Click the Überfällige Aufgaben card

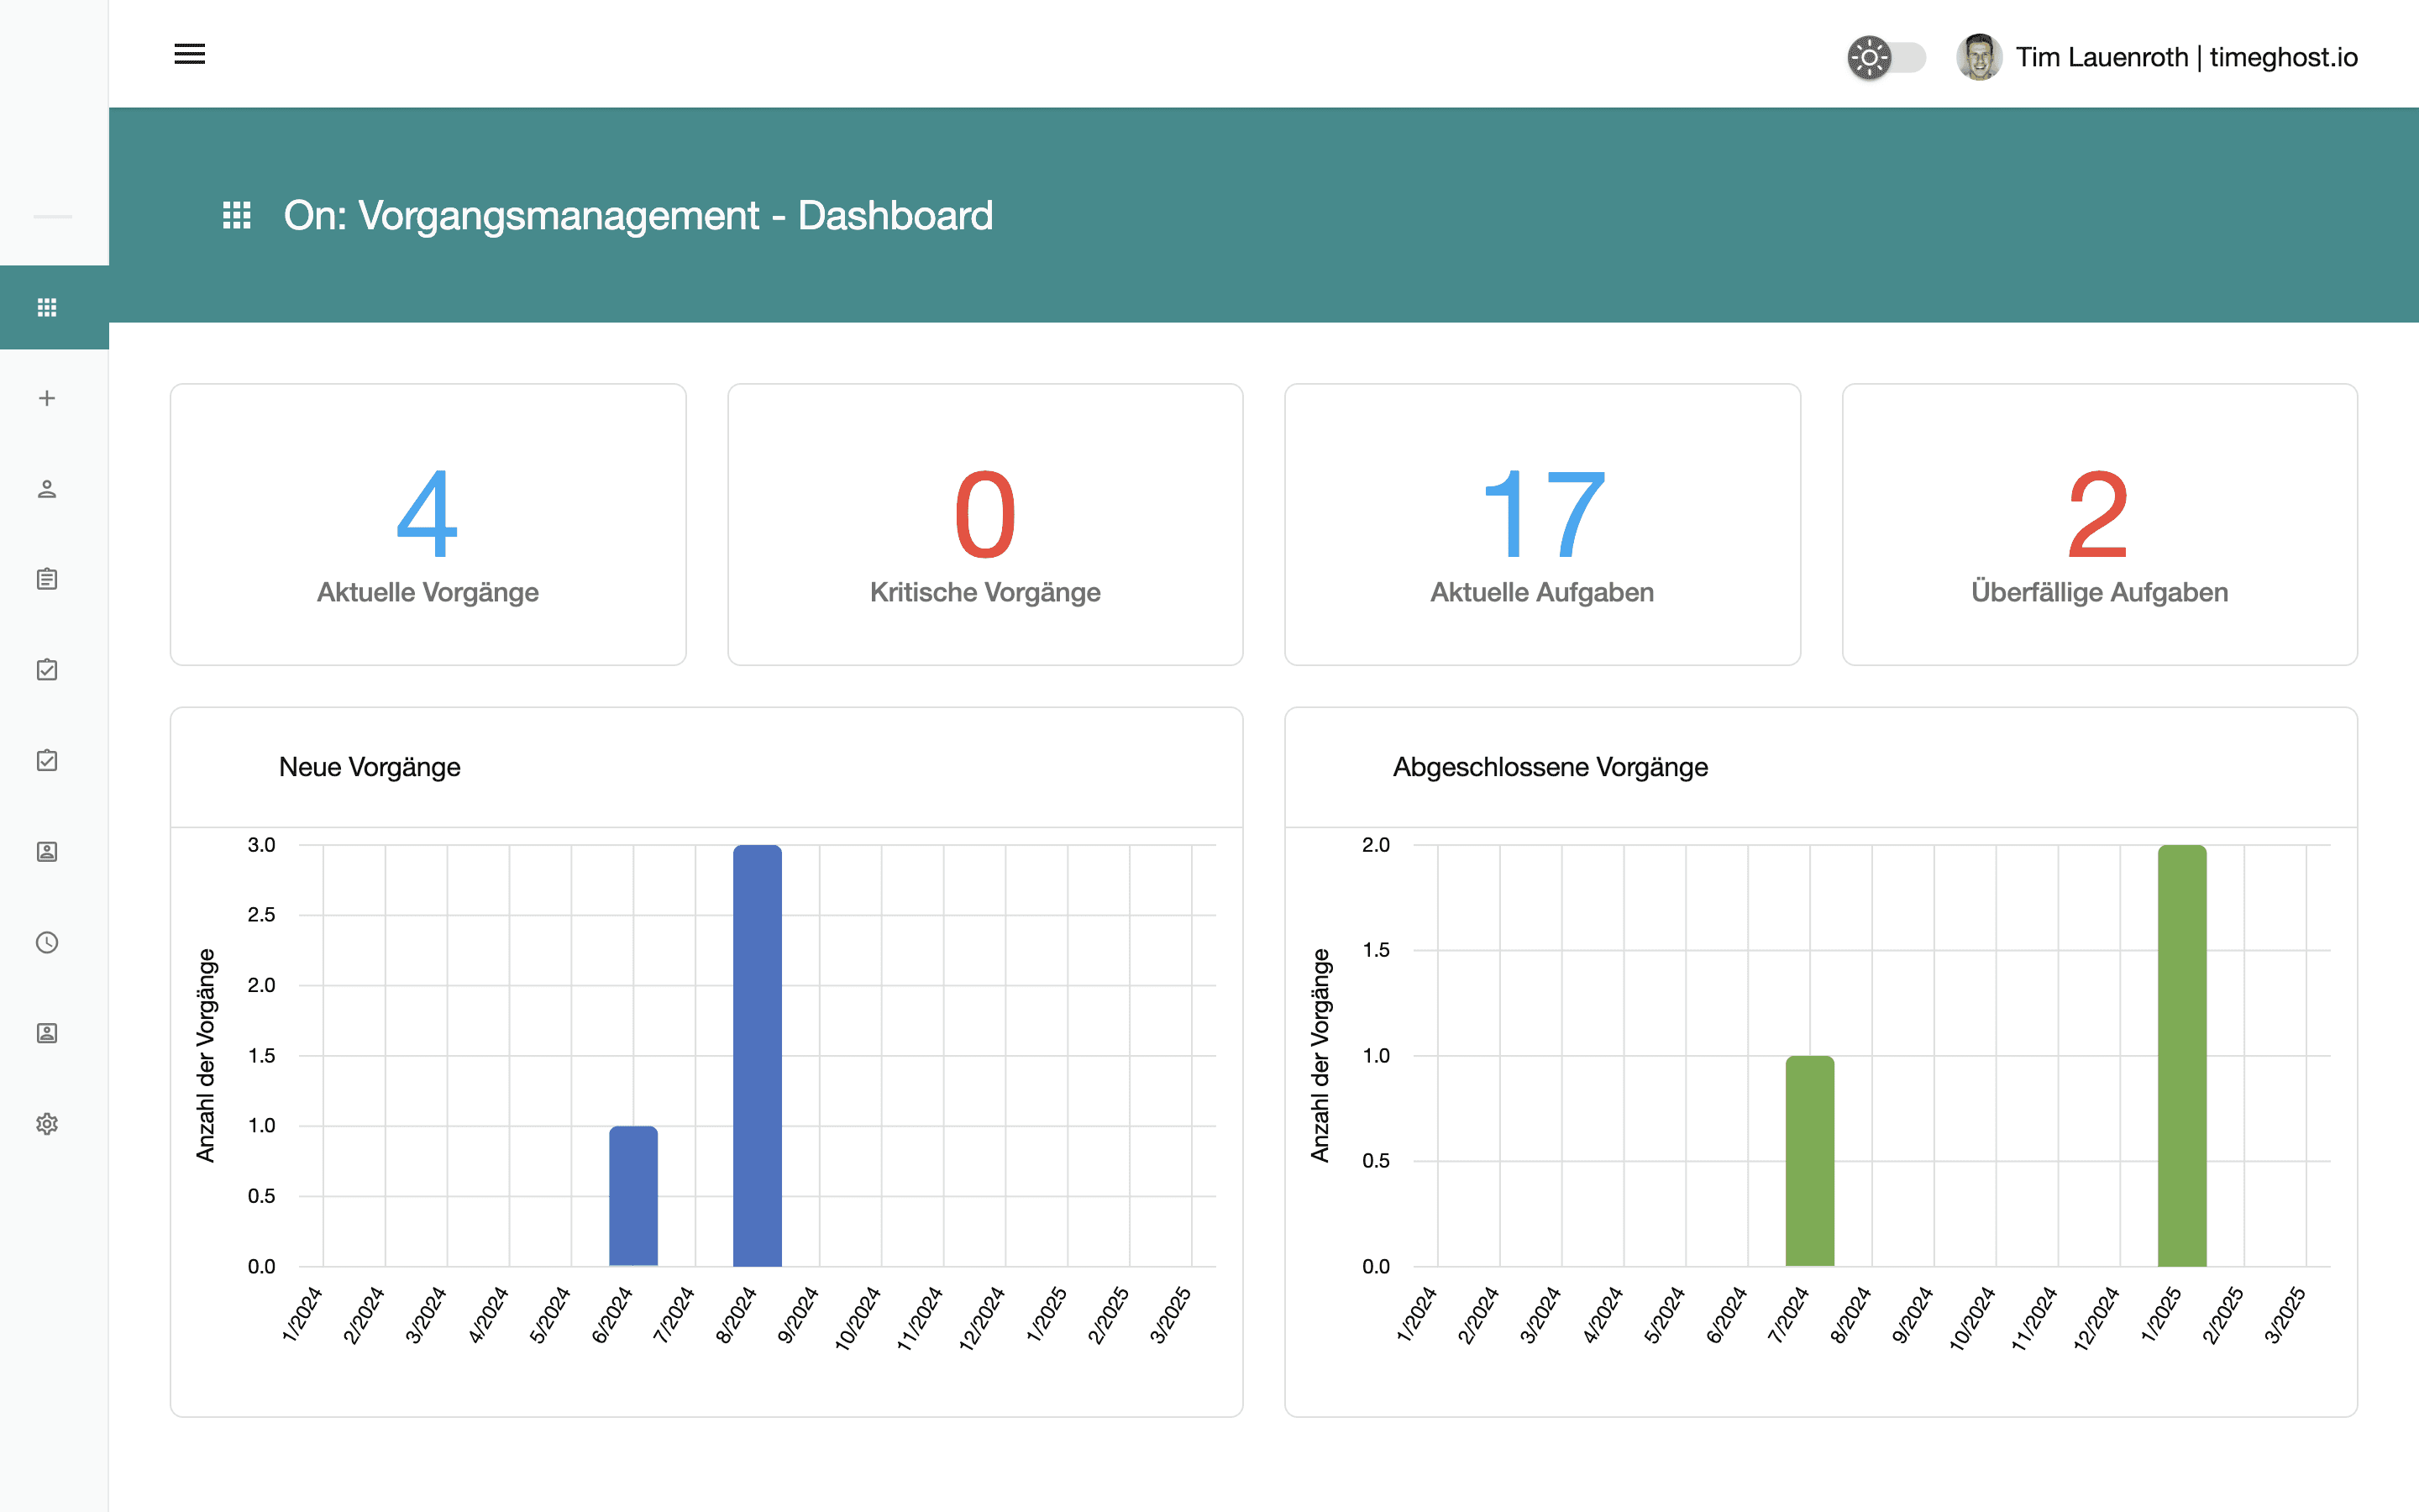point(2099,524)
